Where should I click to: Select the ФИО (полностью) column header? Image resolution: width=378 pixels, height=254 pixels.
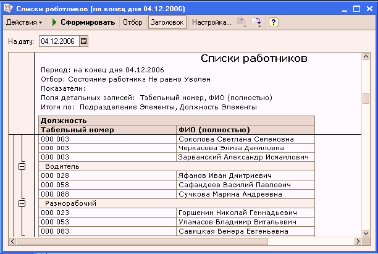(245, 130)
